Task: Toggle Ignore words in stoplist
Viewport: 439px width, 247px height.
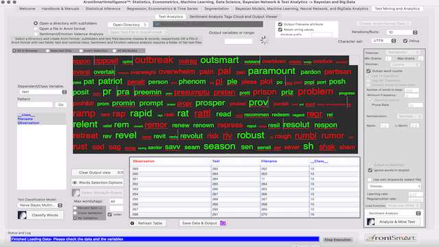Action: [x=370, y=170]
